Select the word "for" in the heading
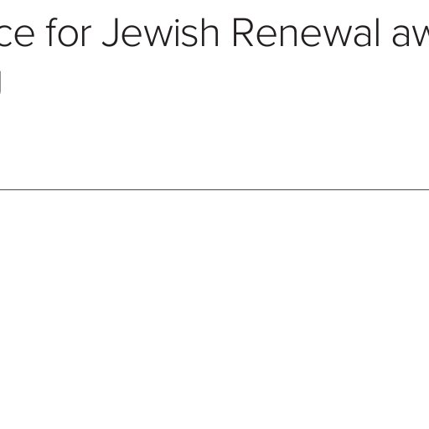Viewport: 429px width, 429px height. coord(68,33)
